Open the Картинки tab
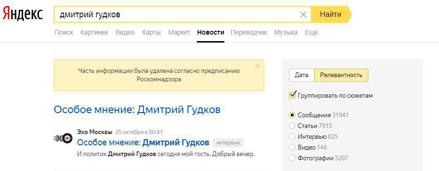439x171 pixels. (x=94, y=32)
